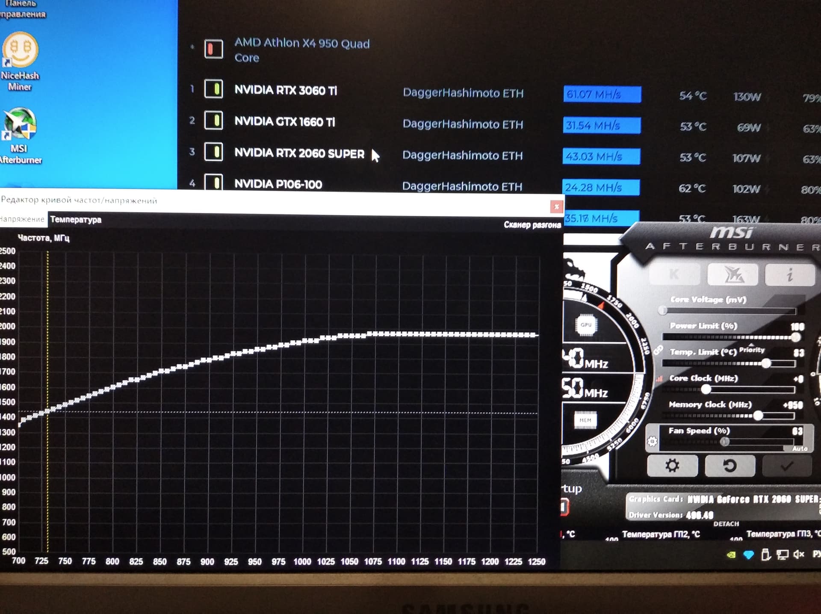The height and width of the screenshot is (614, 821).
Task: Select the NVIDIA GTX 1660 Ti device name
Action: click(x=285, y=122)
